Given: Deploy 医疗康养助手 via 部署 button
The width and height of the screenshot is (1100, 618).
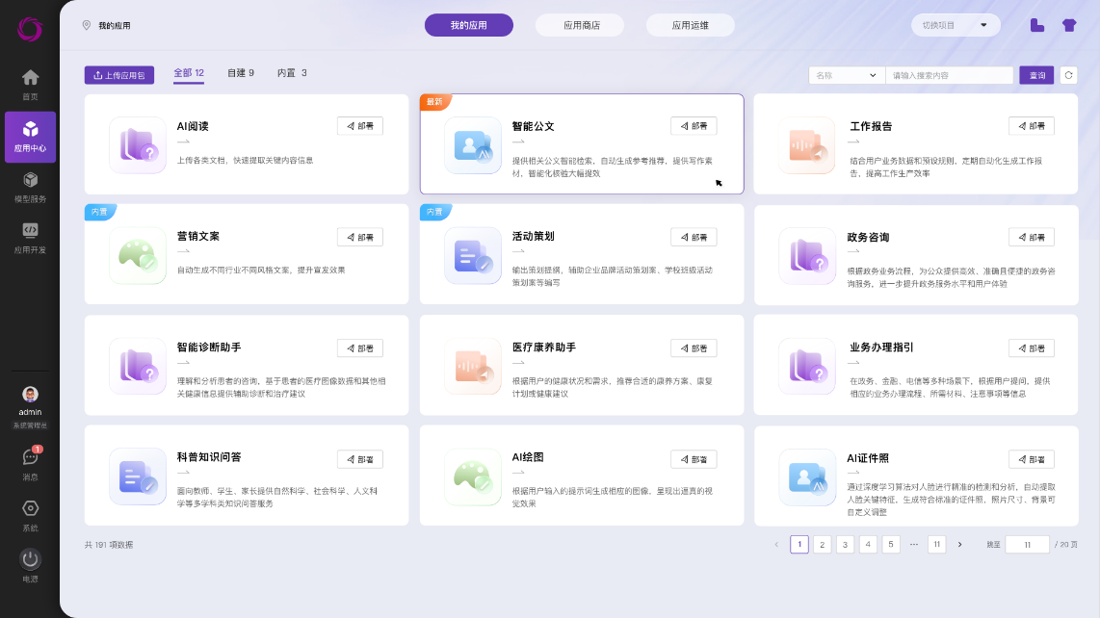Looking at the screenshot, I should 694,348.
